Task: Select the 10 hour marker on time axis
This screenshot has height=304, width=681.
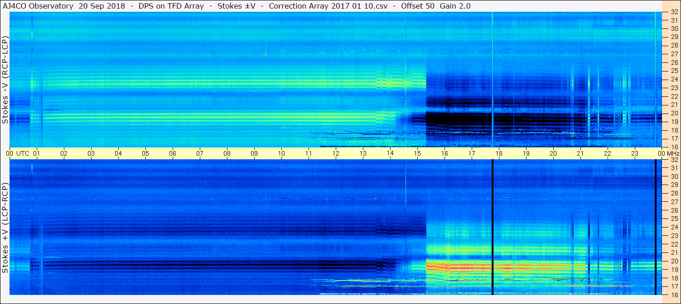Action: pyautogui.click(x=281, y=153)
